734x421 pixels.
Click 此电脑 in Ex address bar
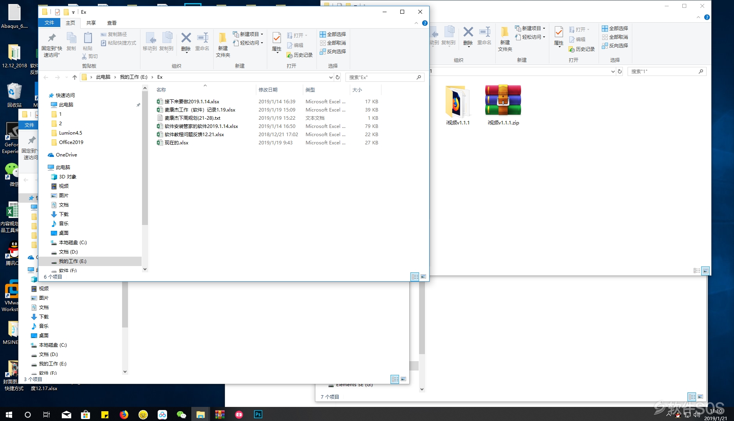click(103, 77)
